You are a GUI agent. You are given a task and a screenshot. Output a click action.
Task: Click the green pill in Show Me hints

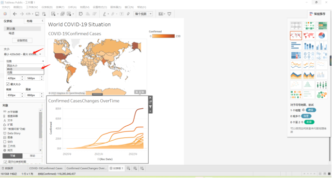pyautogui.click(x=309, y=122)
